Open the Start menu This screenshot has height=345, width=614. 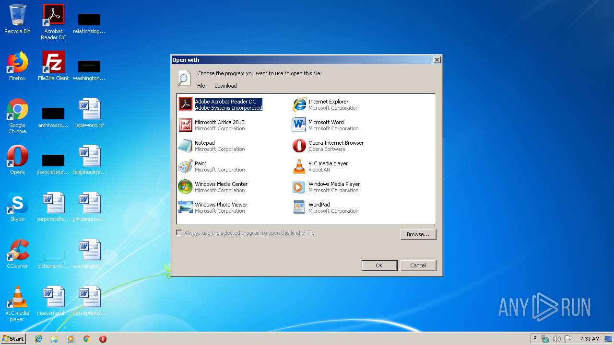[13, 338]
